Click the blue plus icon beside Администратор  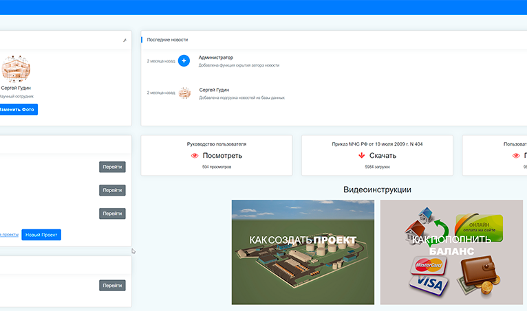[x=184, y=60]
